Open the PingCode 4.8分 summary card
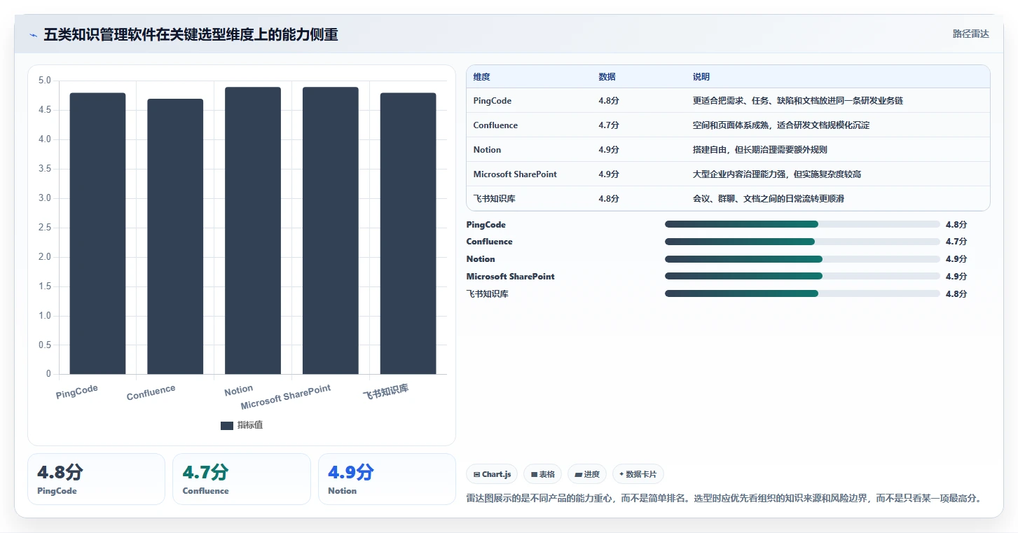Screen dimensions: 1018x533 [96, 479]
